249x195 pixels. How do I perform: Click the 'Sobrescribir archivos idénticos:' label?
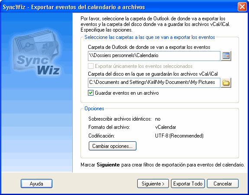coord(120,119)
